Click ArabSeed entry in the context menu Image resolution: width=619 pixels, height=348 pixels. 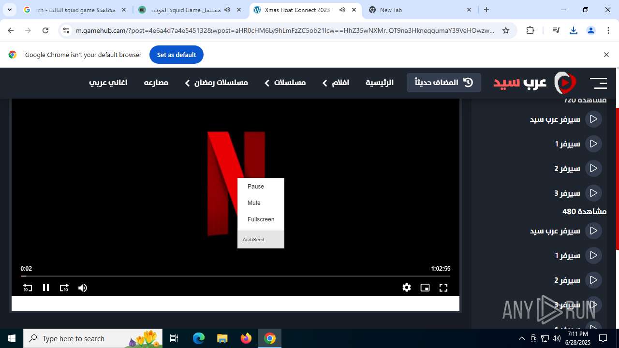(x=261, y=239)
